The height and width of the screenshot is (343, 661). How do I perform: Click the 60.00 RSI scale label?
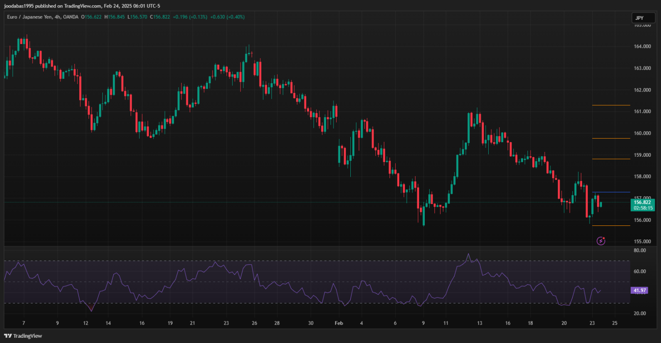tap(639, 272)
